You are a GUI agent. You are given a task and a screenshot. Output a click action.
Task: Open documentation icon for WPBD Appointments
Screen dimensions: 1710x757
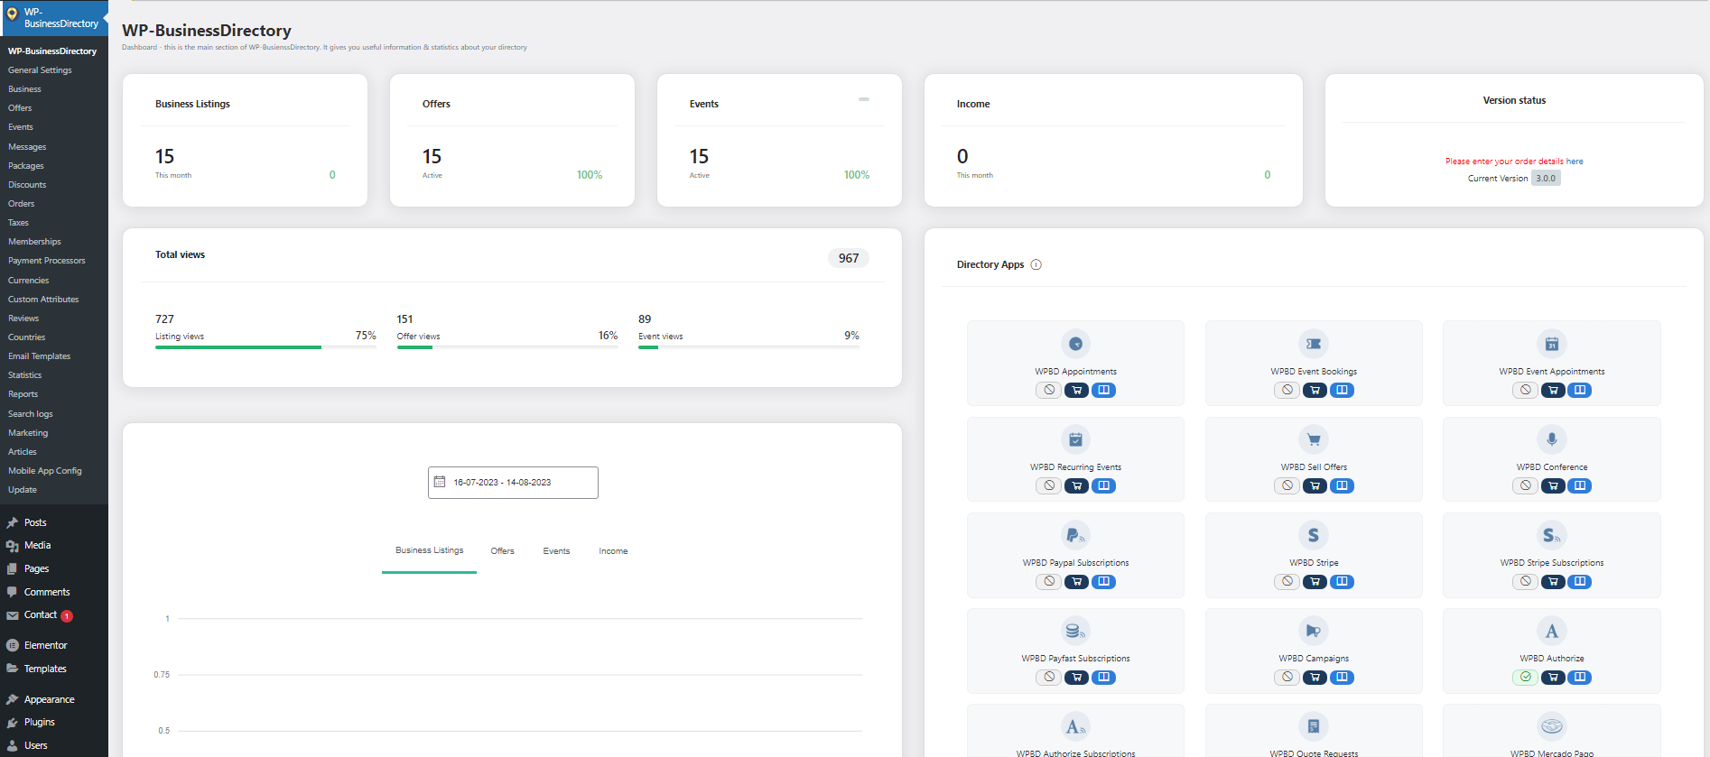coord(1103,391)
